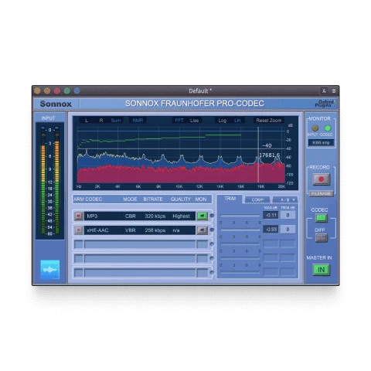Click the Reset Zoom button
Screen dimensions: 371x371
[269, 121]
